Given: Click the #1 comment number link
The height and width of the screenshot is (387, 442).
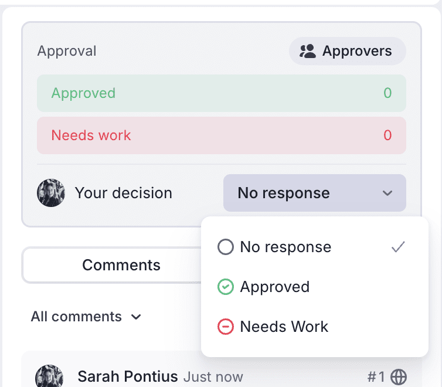Looking at the screenshot, I should point(376,377).
